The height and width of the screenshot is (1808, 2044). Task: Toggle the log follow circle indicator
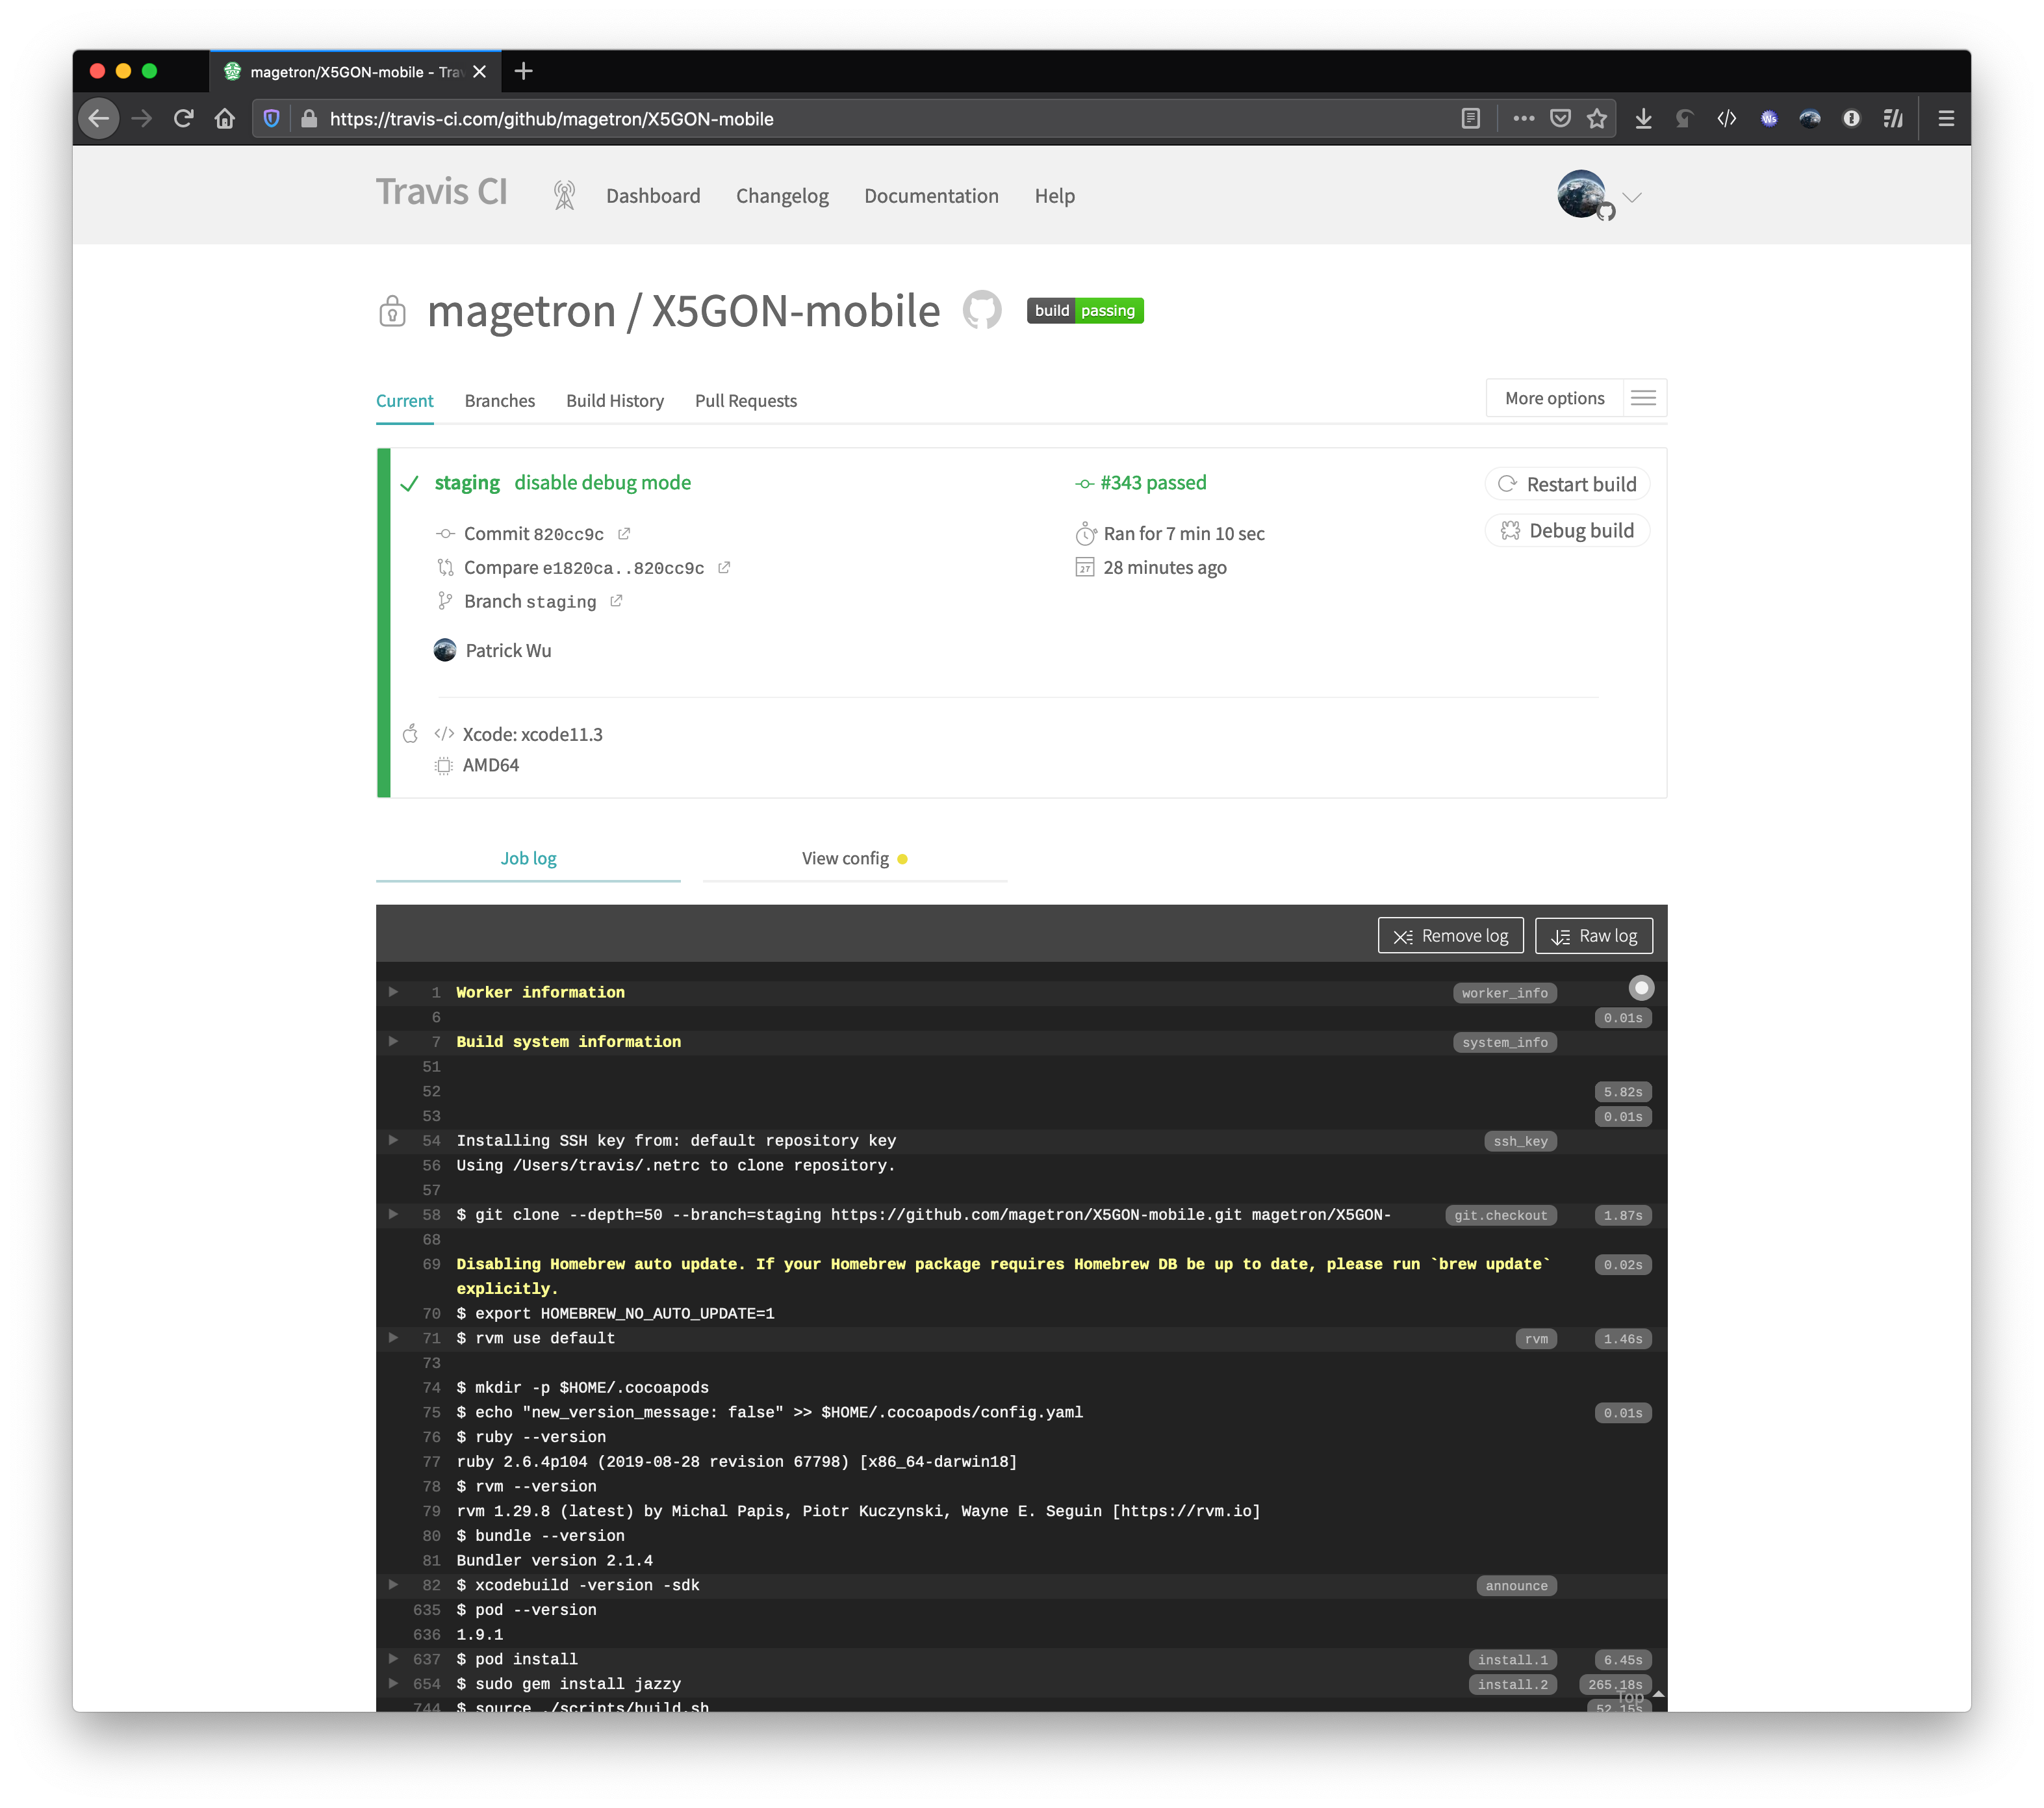click(x=1641, y=988)
